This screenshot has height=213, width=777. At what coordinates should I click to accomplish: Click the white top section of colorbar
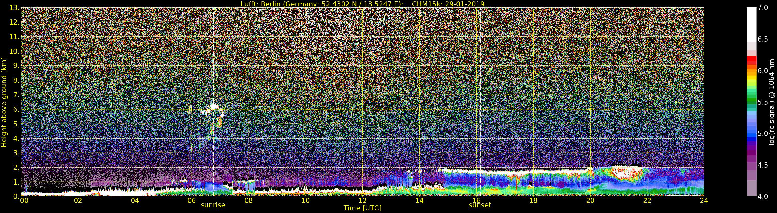(x=751, y=25)
